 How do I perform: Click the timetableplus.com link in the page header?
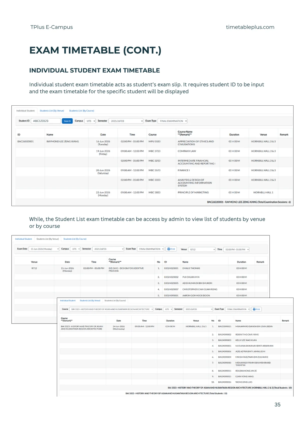pos(250,27)
